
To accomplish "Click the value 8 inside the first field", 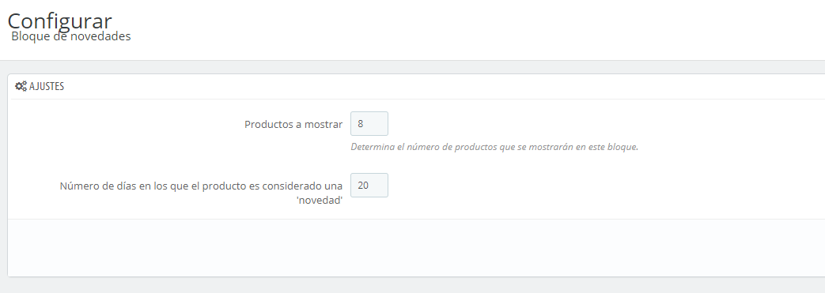I will [x=361, y=124].
